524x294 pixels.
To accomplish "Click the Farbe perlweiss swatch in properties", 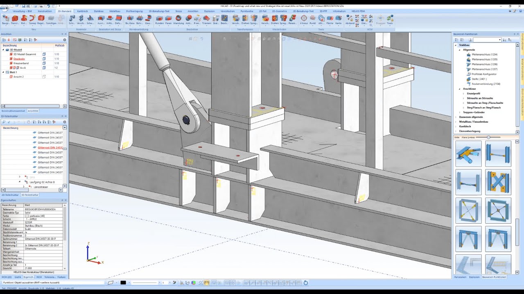I will coord(27,216).
